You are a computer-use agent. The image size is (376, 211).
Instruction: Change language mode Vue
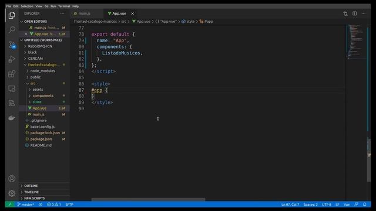point(347,205)
